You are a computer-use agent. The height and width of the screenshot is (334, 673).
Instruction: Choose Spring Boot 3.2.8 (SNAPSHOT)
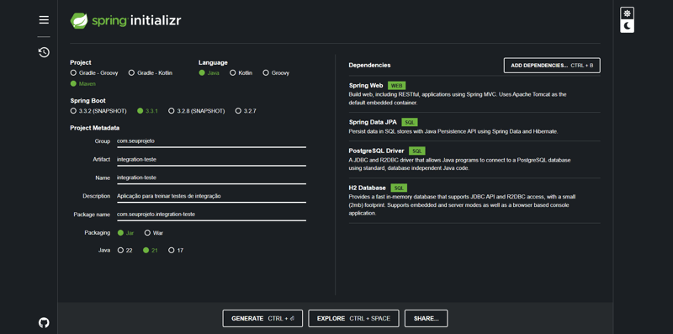click(x=197, y=111)
